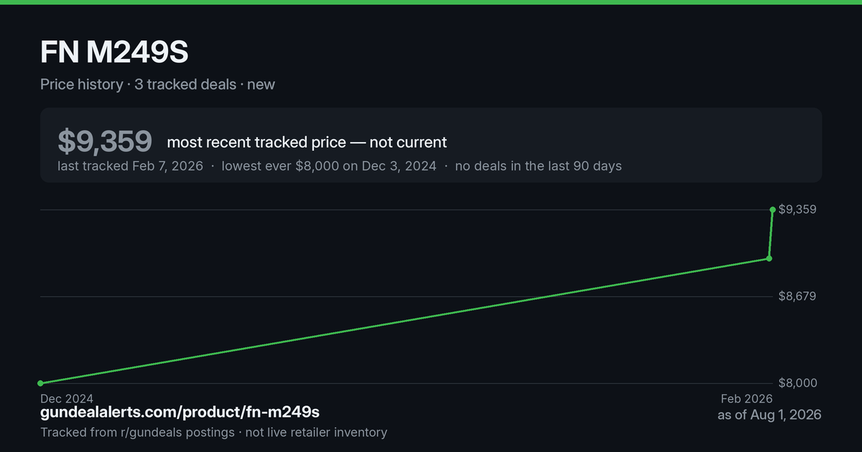
Task: Click the green accent bar at top
Action: pos(431,2)
